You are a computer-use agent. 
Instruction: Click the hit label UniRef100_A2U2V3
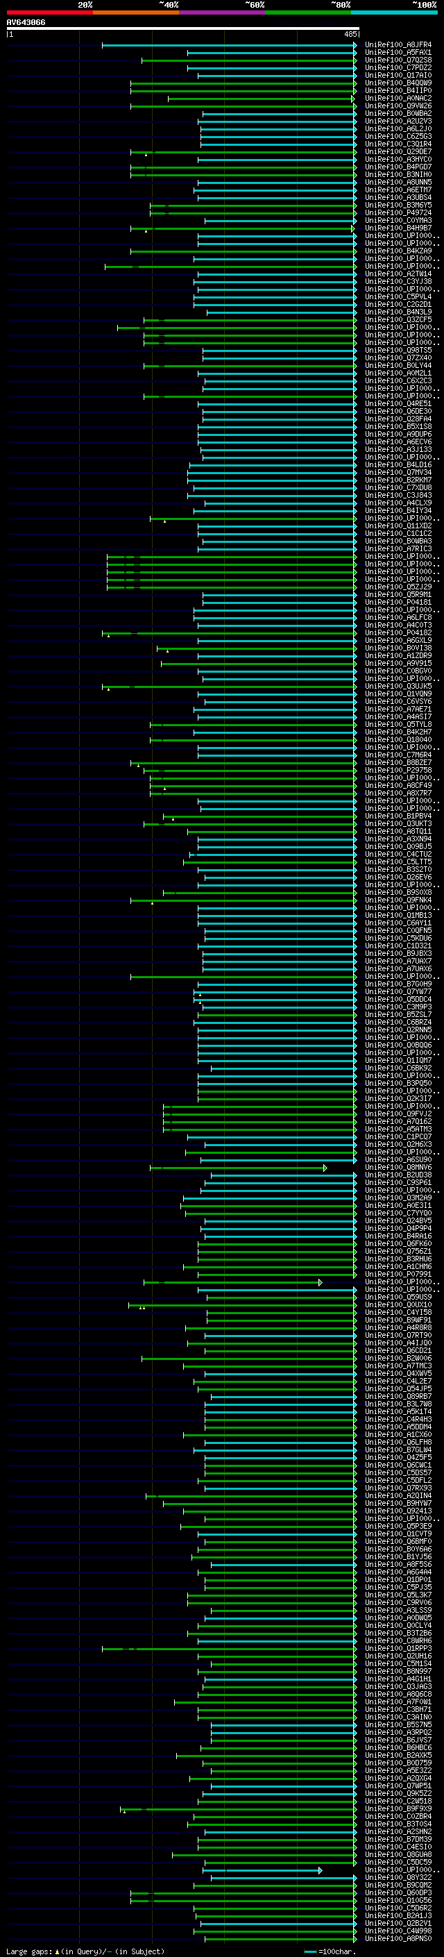(x=398, y=121)
